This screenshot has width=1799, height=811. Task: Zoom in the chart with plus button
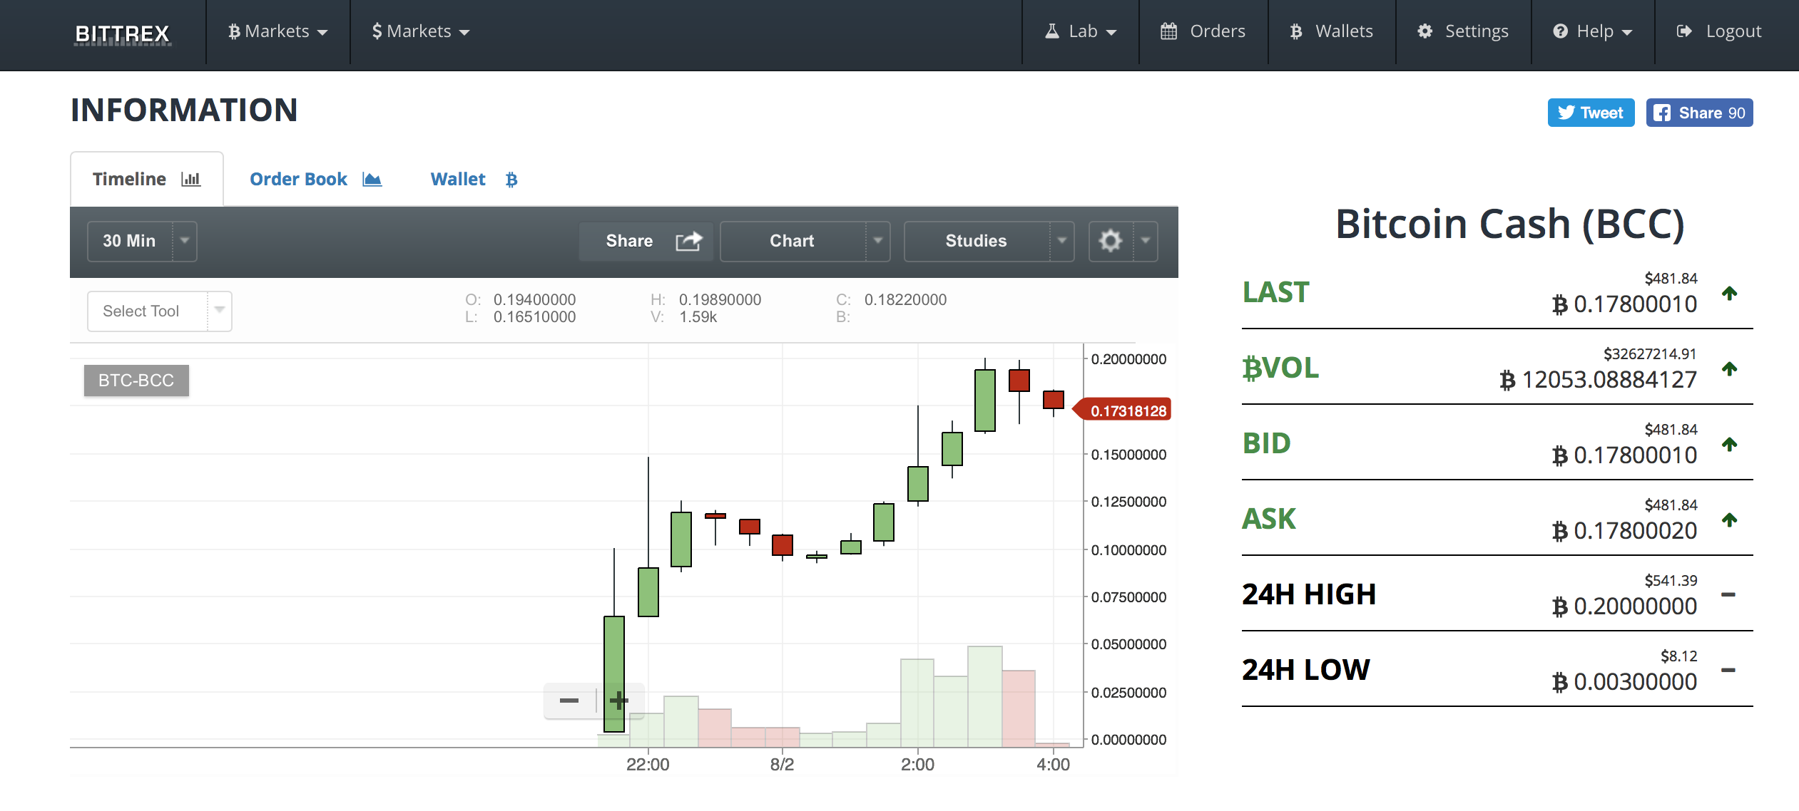(x=619, y=701)
